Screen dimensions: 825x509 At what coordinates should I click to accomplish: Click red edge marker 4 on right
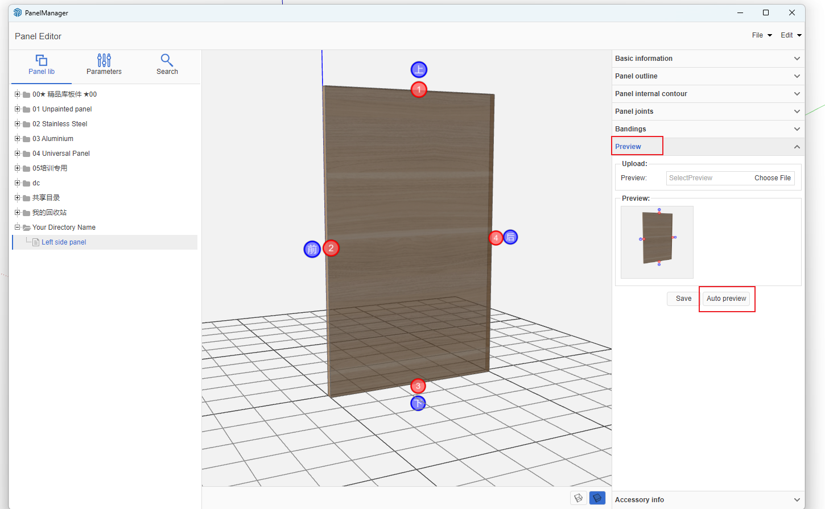(496, 238)
